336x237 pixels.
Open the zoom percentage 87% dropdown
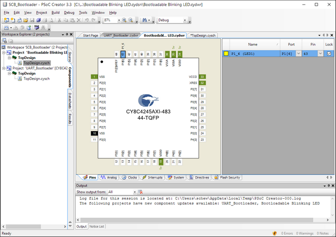pyautogui.click(x=119, y=20)
